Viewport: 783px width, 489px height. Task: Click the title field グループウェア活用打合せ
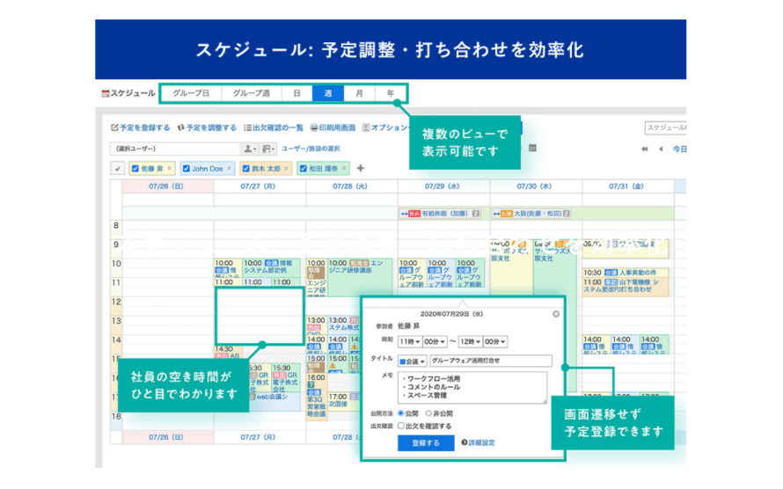pos(491,361)
